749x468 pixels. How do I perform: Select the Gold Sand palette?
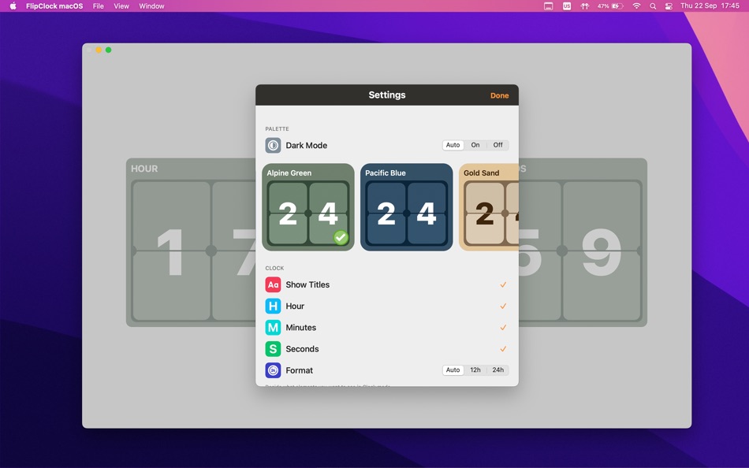489,207
